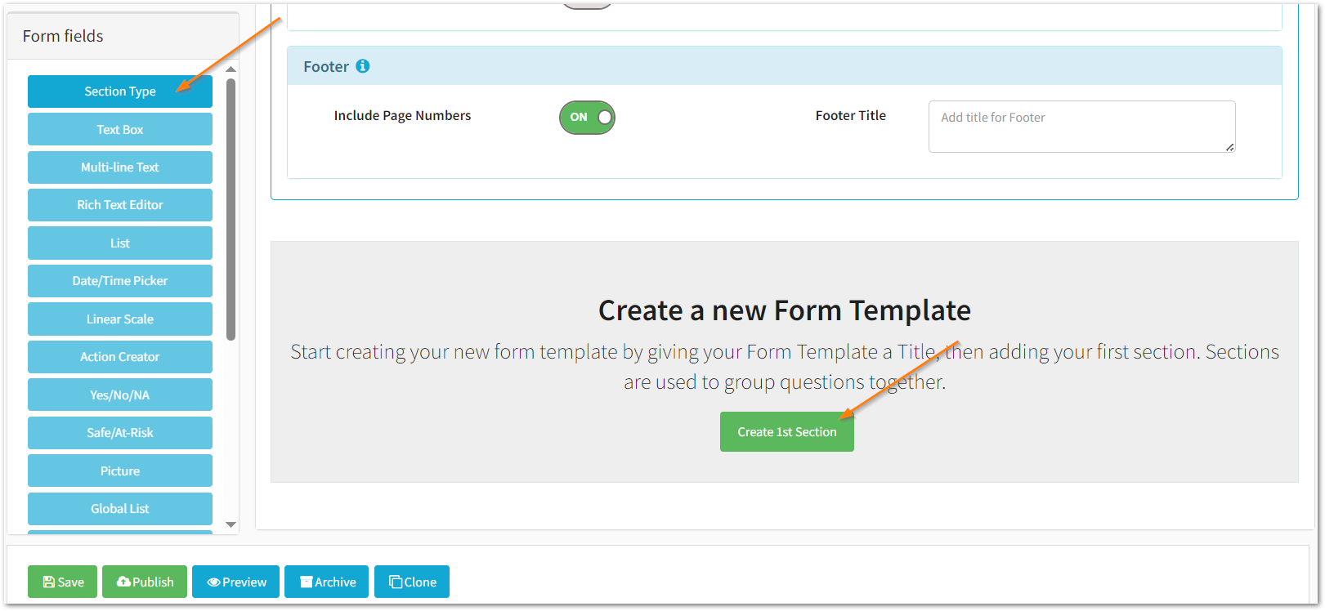
Task: Click the Archive box icon
Action: point(307,582)
